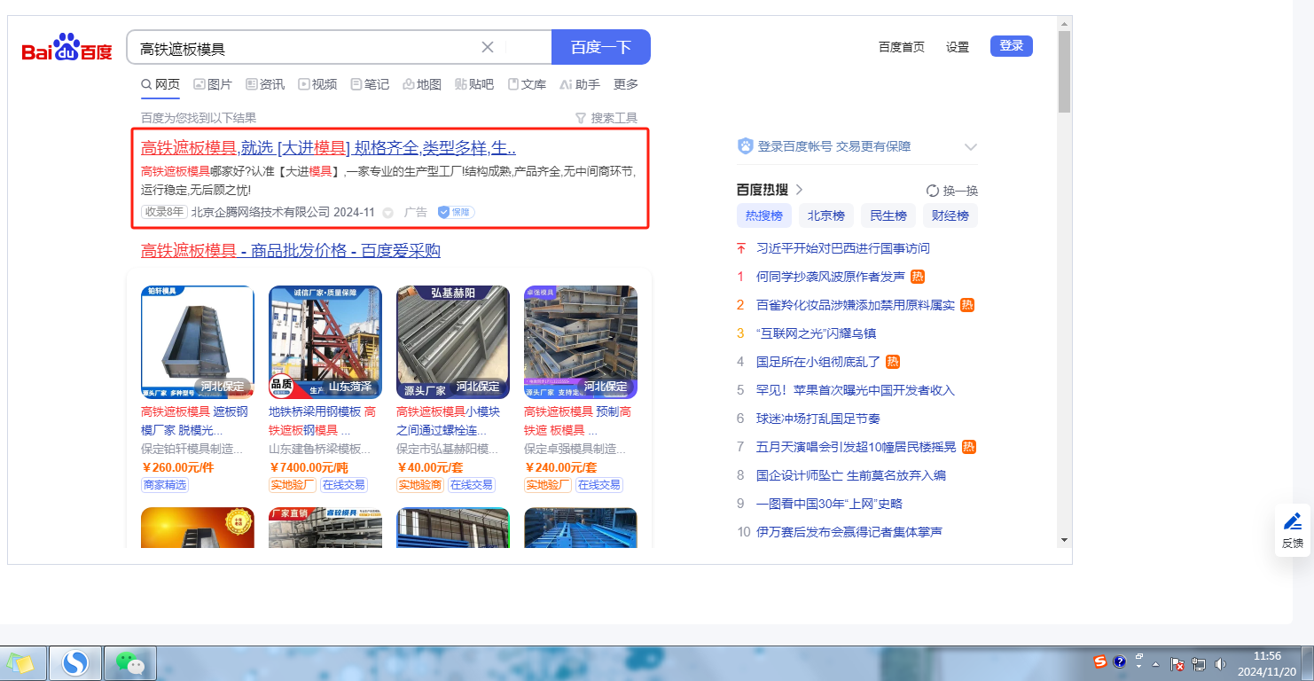
Task: Click the ¥260.00元/件 price
Action: [x=178, y=467]
